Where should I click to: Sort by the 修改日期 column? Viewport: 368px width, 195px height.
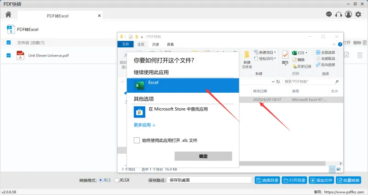(260, 91)
